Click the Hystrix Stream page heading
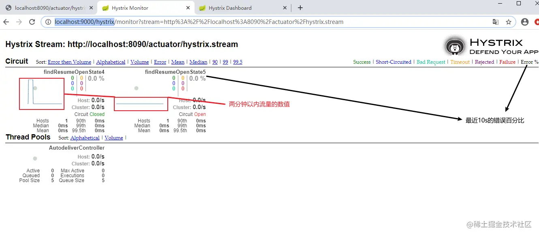Viewport: 539px width, 236px height. pyautogui.click(x=122, y=44)
